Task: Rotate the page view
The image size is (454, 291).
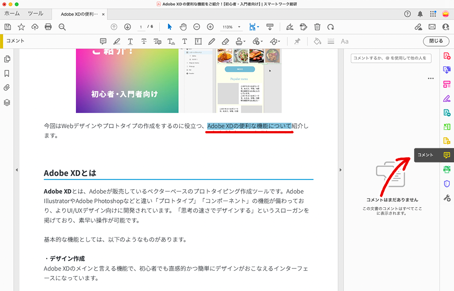Action: coord(331,27)
